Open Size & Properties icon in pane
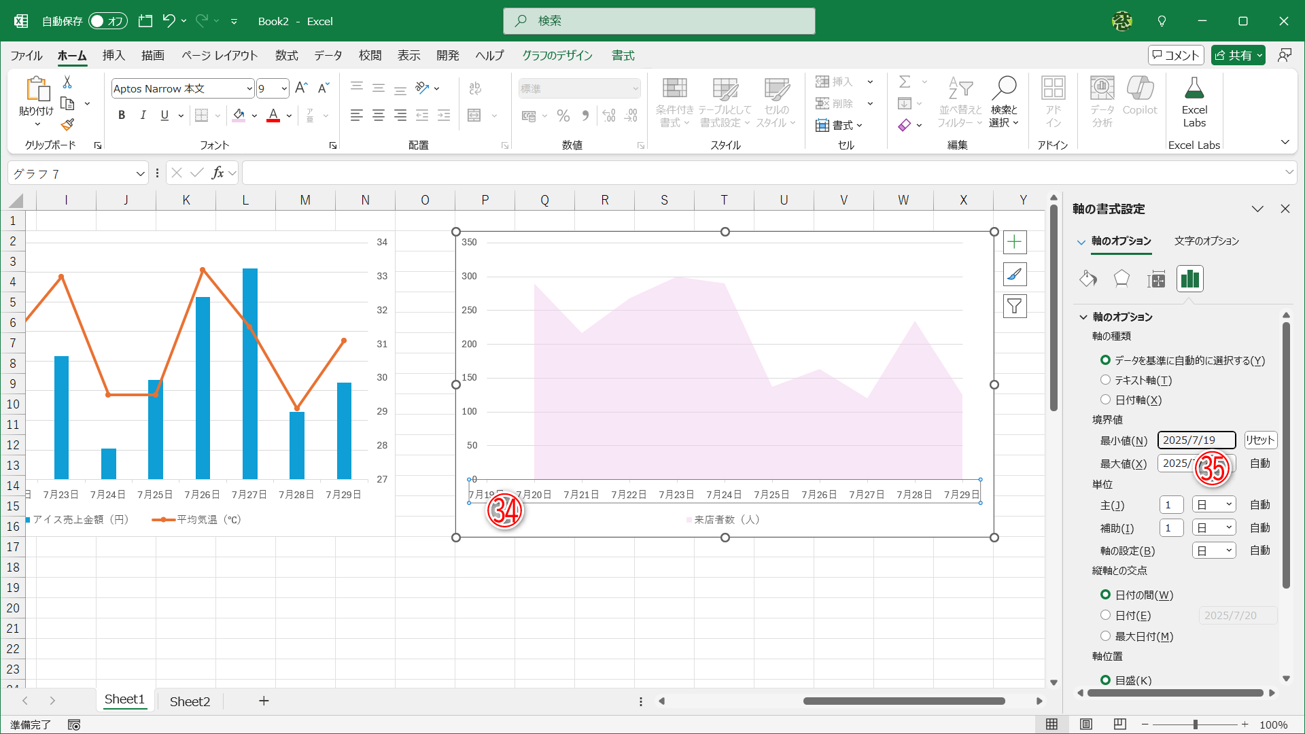The height and width of the screenshot is (734, 1305). (x=1155, y=279)
